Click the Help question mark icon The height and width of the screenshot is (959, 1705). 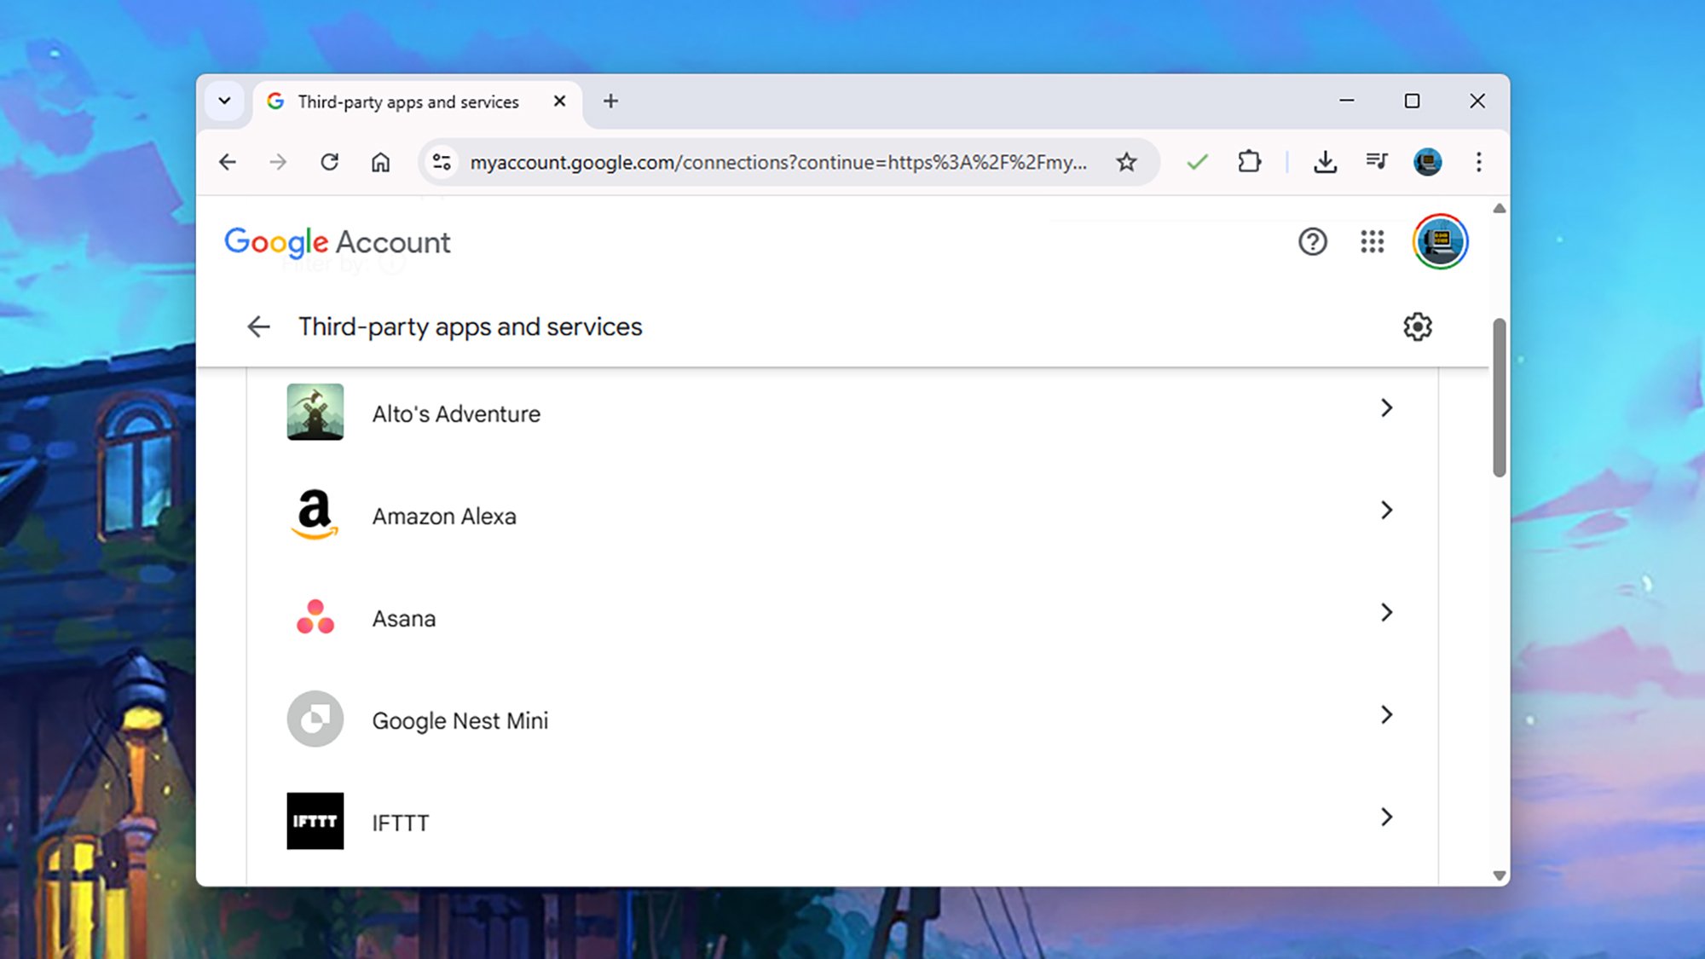tap(1313, 242)
